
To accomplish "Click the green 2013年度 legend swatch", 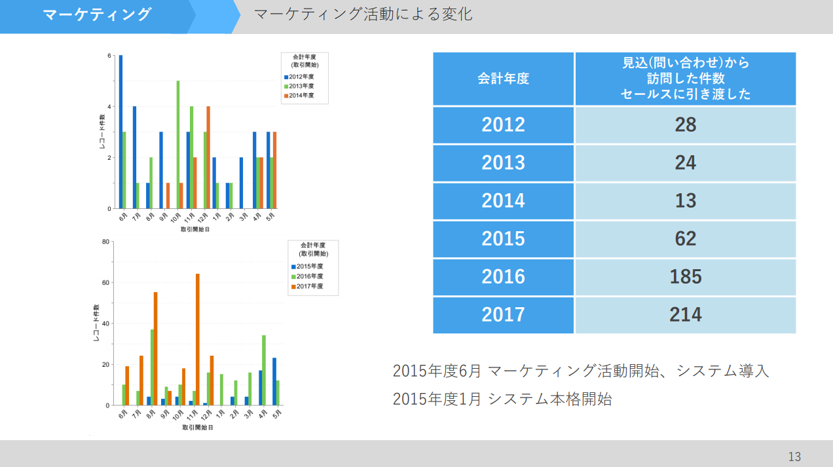I will click(286, 86).
